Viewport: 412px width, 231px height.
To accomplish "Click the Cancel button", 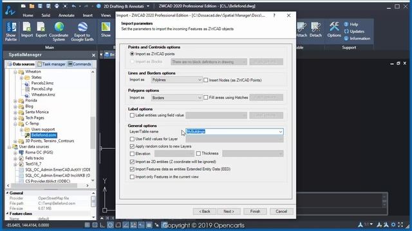I will click(x=281, y=211).
